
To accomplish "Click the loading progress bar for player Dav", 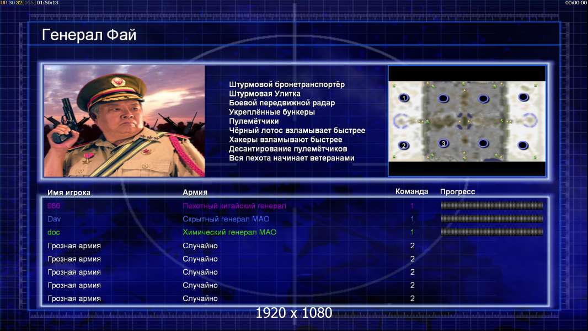I will (492, 218).
